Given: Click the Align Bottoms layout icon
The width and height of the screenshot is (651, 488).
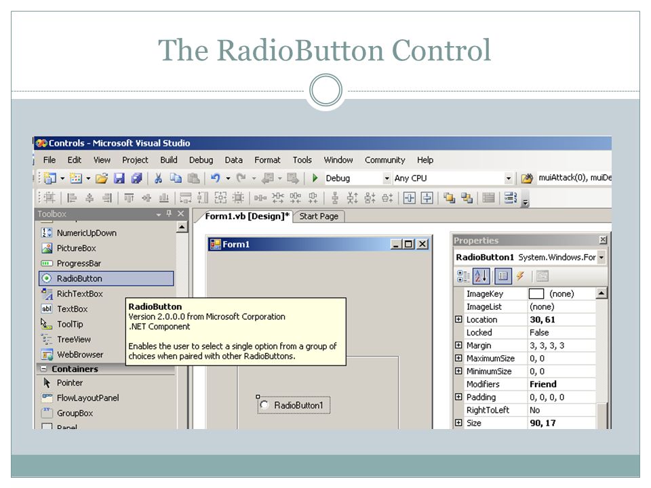Looking at the screenshot, I should pyautogui.click(x=164, y=198).
